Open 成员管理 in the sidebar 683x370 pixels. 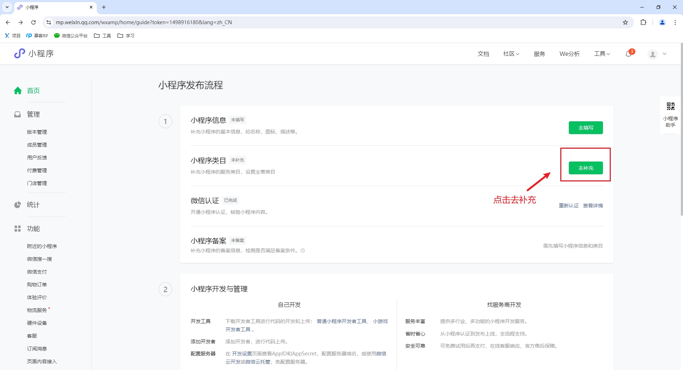point(37,145)
